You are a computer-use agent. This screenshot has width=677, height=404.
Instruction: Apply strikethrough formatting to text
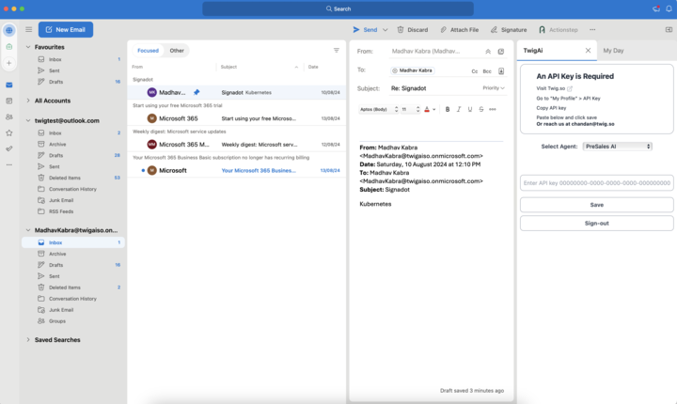pos(481,109)
